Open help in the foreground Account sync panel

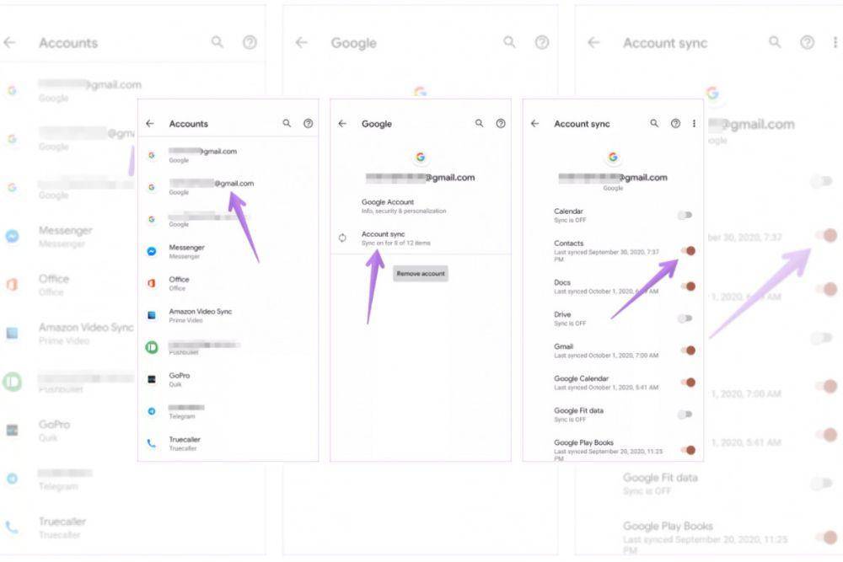(676, 124)
